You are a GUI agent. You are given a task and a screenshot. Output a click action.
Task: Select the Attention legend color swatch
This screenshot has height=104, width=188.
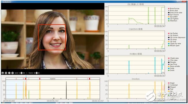coord(169,21)
